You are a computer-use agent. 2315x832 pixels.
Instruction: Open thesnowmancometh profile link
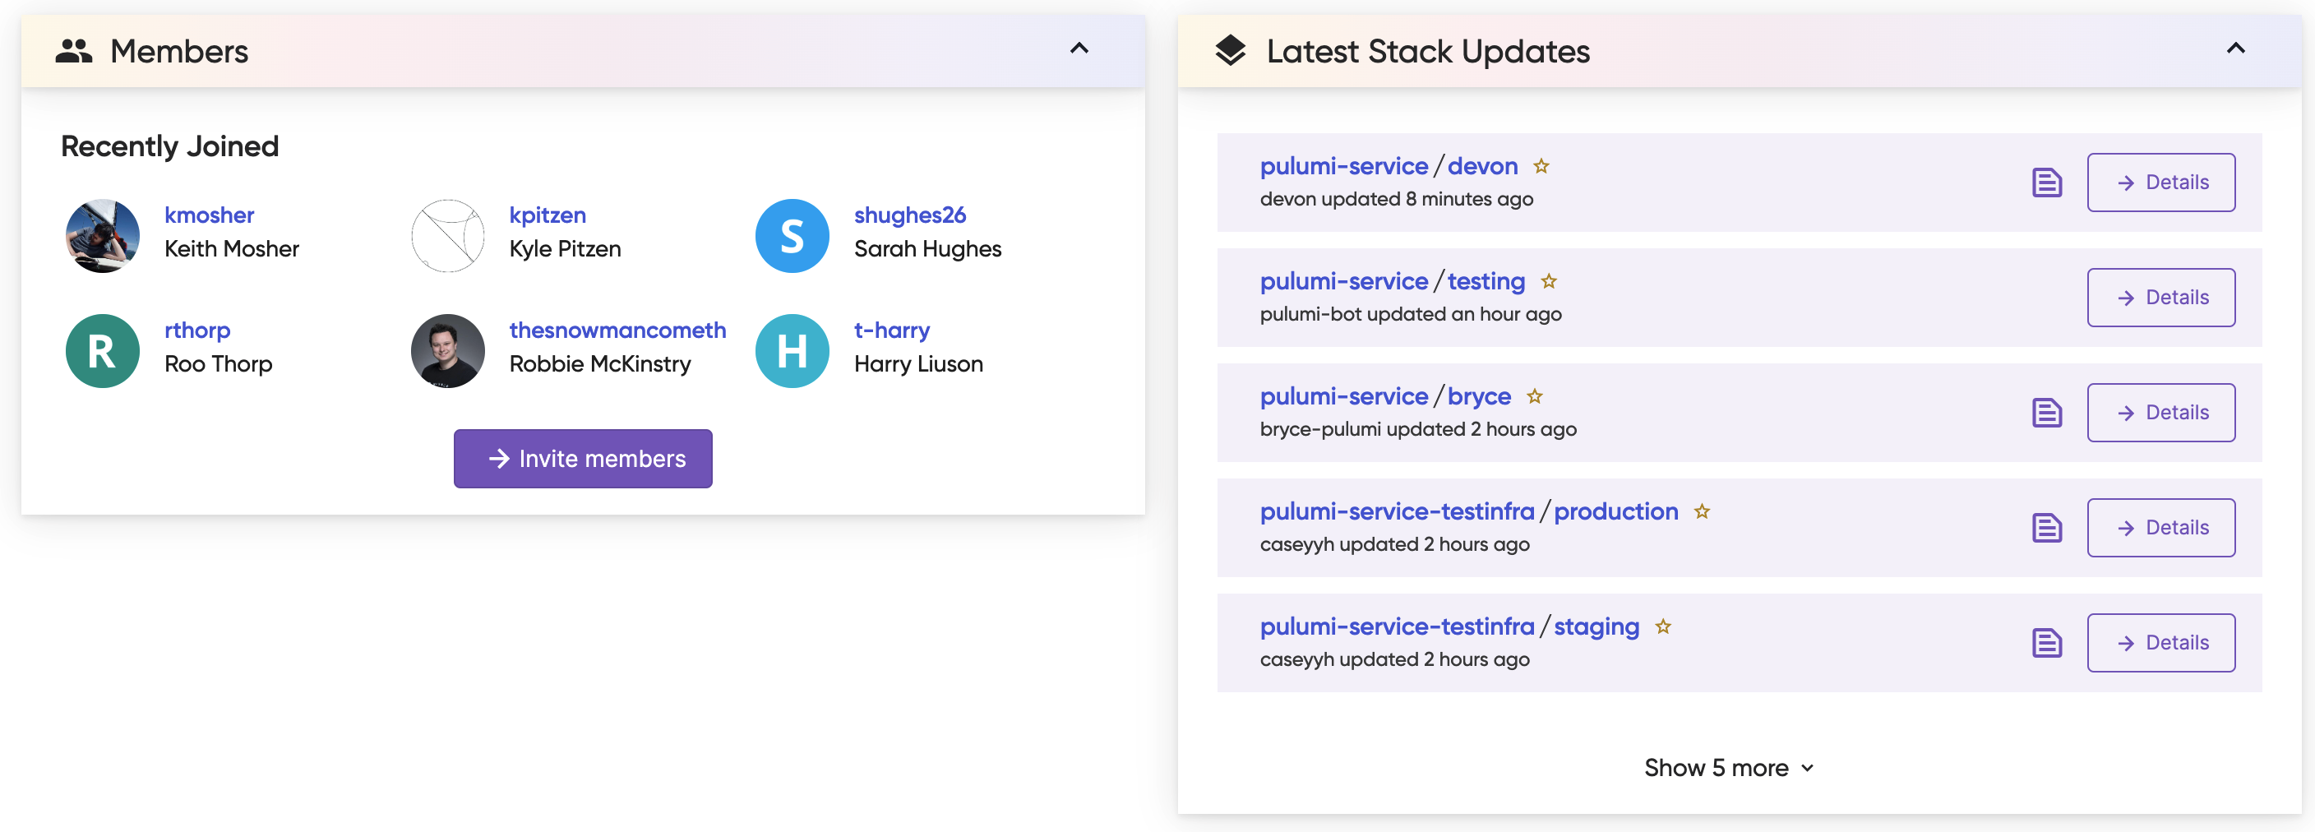617,330
